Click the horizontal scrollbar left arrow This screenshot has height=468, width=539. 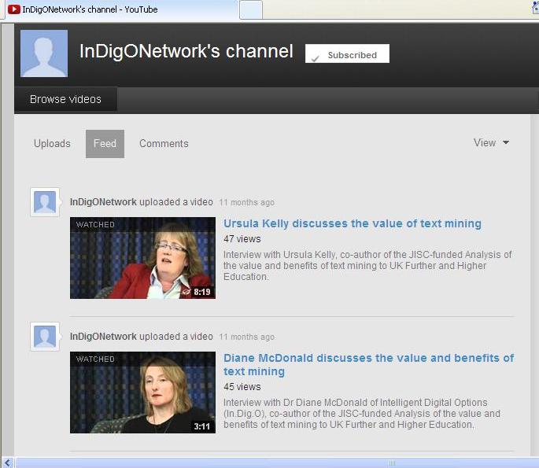8,462
